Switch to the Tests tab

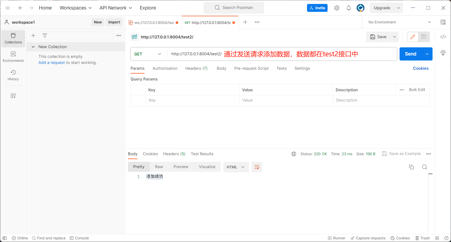pyautogui.click(x=281, y=68)
